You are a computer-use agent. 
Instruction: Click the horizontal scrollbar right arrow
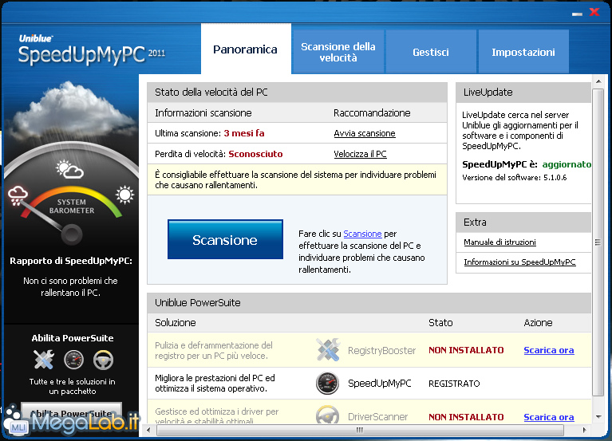click(586, 430)
